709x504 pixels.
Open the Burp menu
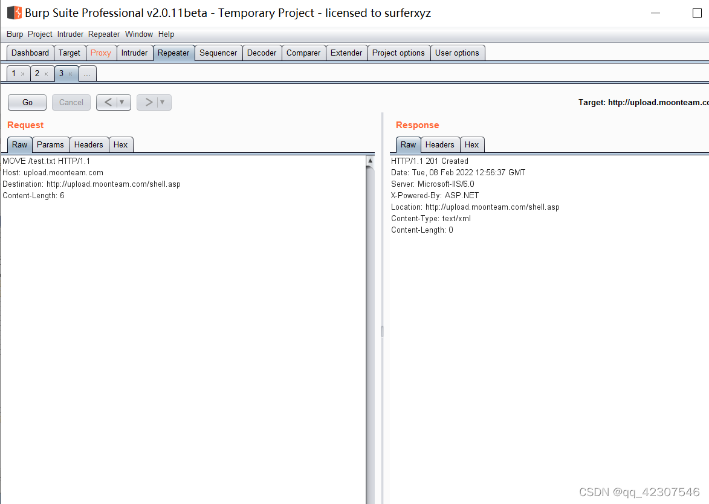(15, 34)
